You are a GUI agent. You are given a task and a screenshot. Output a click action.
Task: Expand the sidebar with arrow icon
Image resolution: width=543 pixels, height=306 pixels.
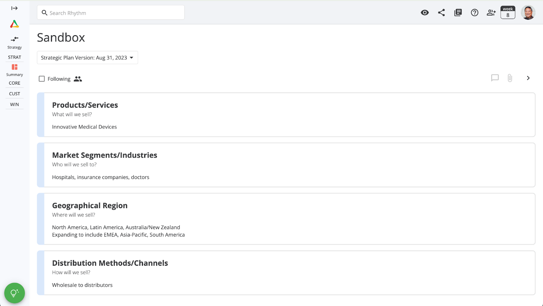pyautogui.click(x=14, y=8)
